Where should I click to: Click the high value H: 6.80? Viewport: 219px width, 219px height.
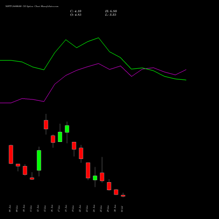coord(111,11)
